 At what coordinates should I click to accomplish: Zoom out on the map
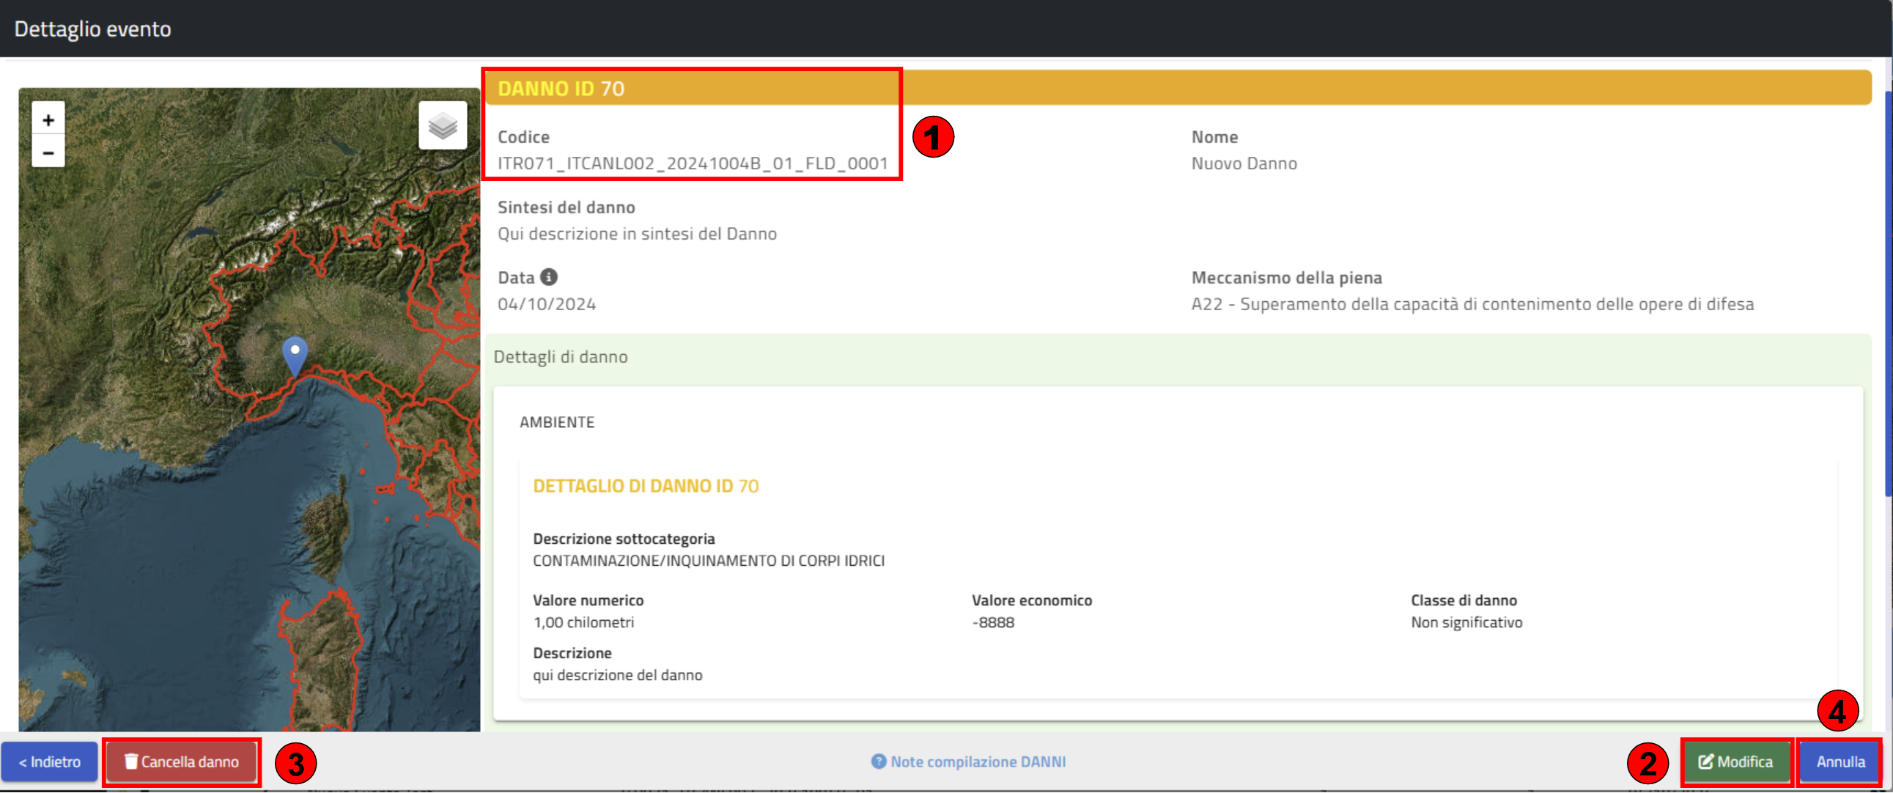click(x=48, y=153)
